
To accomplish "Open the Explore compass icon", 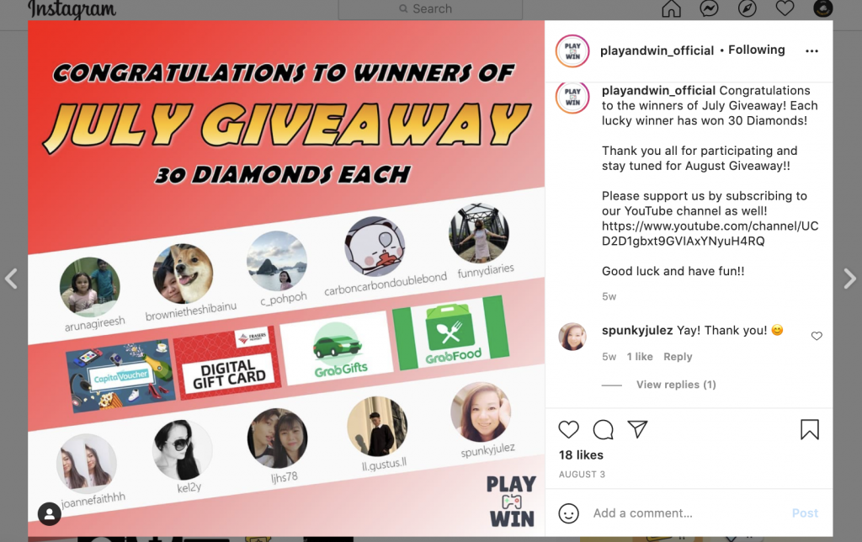I will [747, 8].
